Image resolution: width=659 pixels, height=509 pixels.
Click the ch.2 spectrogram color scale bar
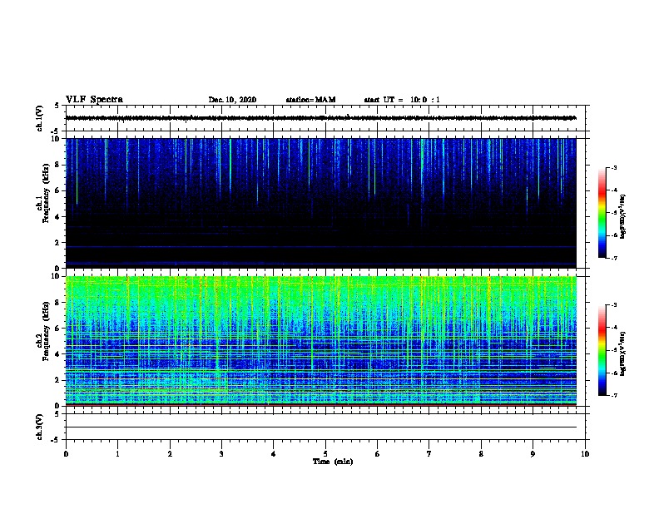[x=602, y=350]
